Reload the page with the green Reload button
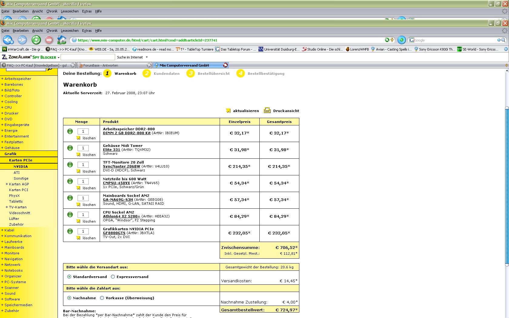The width and height of the screenshot is (509, 318). tap(36, 40)
